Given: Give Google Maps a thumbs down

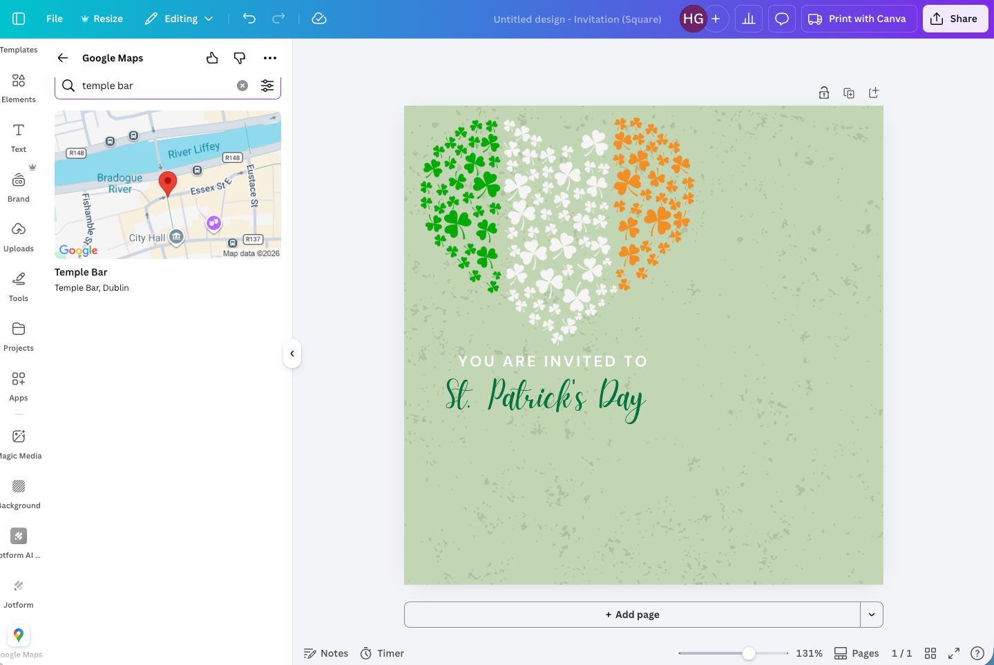Looking at the screenshot, I should [x=240, y=57].
